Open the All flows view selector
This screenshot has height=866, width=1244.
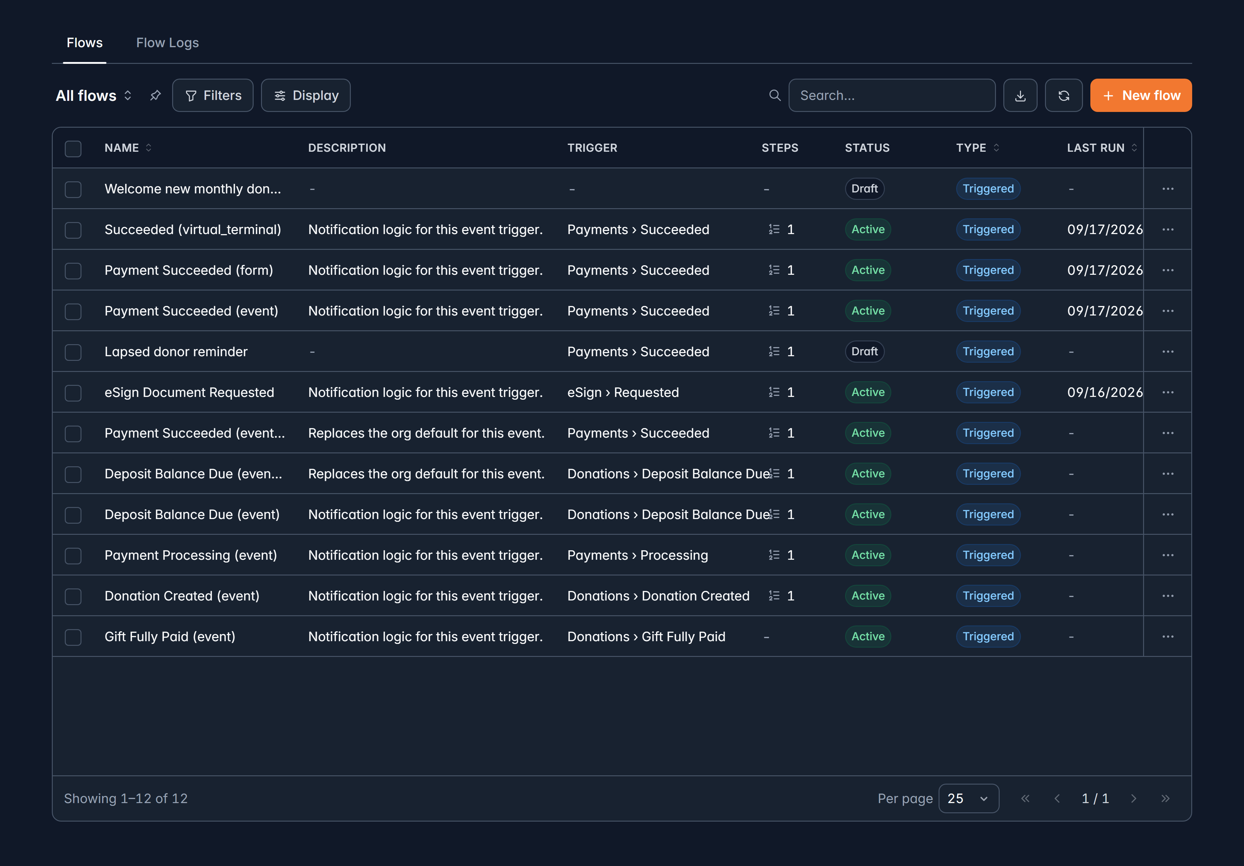[x=94, y=95]
